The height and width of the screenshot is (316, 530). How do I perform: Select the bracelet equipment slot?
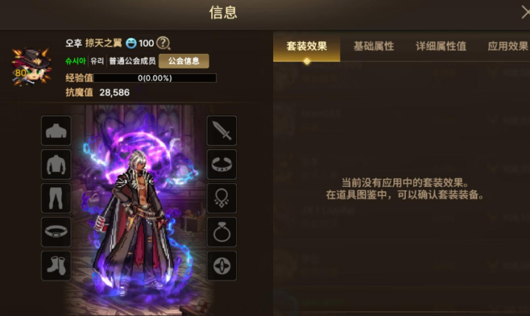[x=221, y=165]
